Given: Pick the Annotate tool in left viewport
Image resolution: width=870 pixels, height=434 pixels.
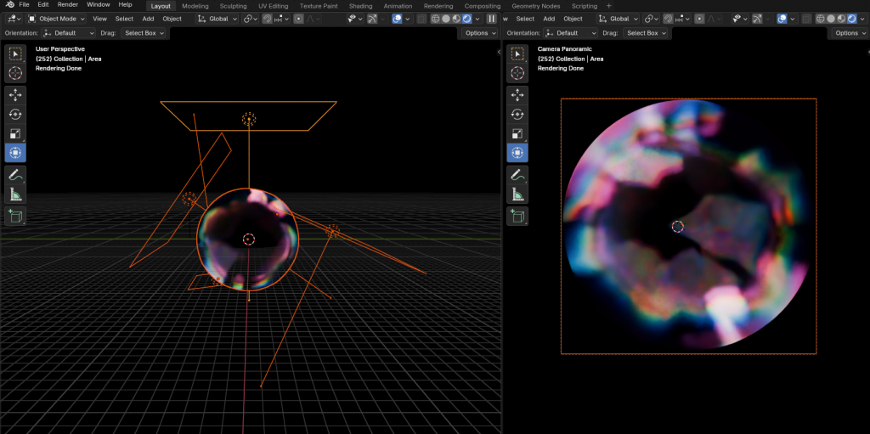Looking at the screenshot, I should 16,175.
